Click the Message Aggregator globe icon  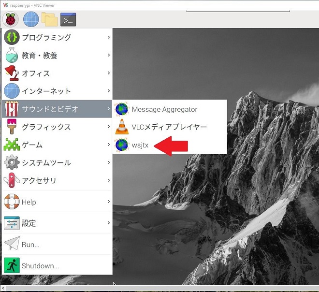point(122,109)
